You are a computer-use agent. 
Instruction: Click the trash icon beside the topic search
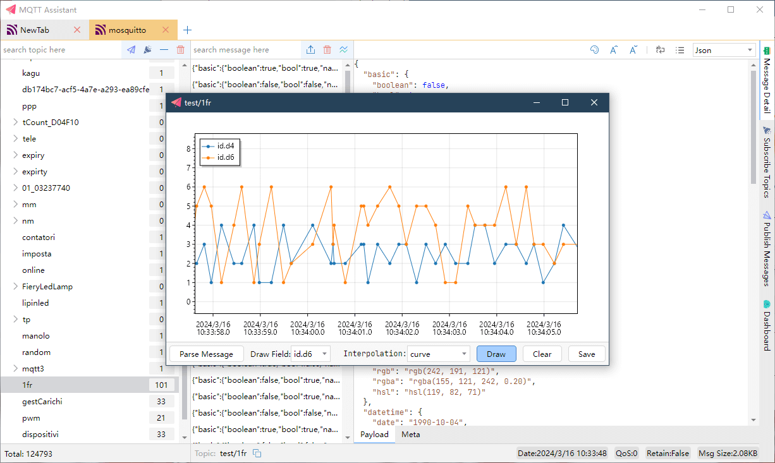coord(181,50)
